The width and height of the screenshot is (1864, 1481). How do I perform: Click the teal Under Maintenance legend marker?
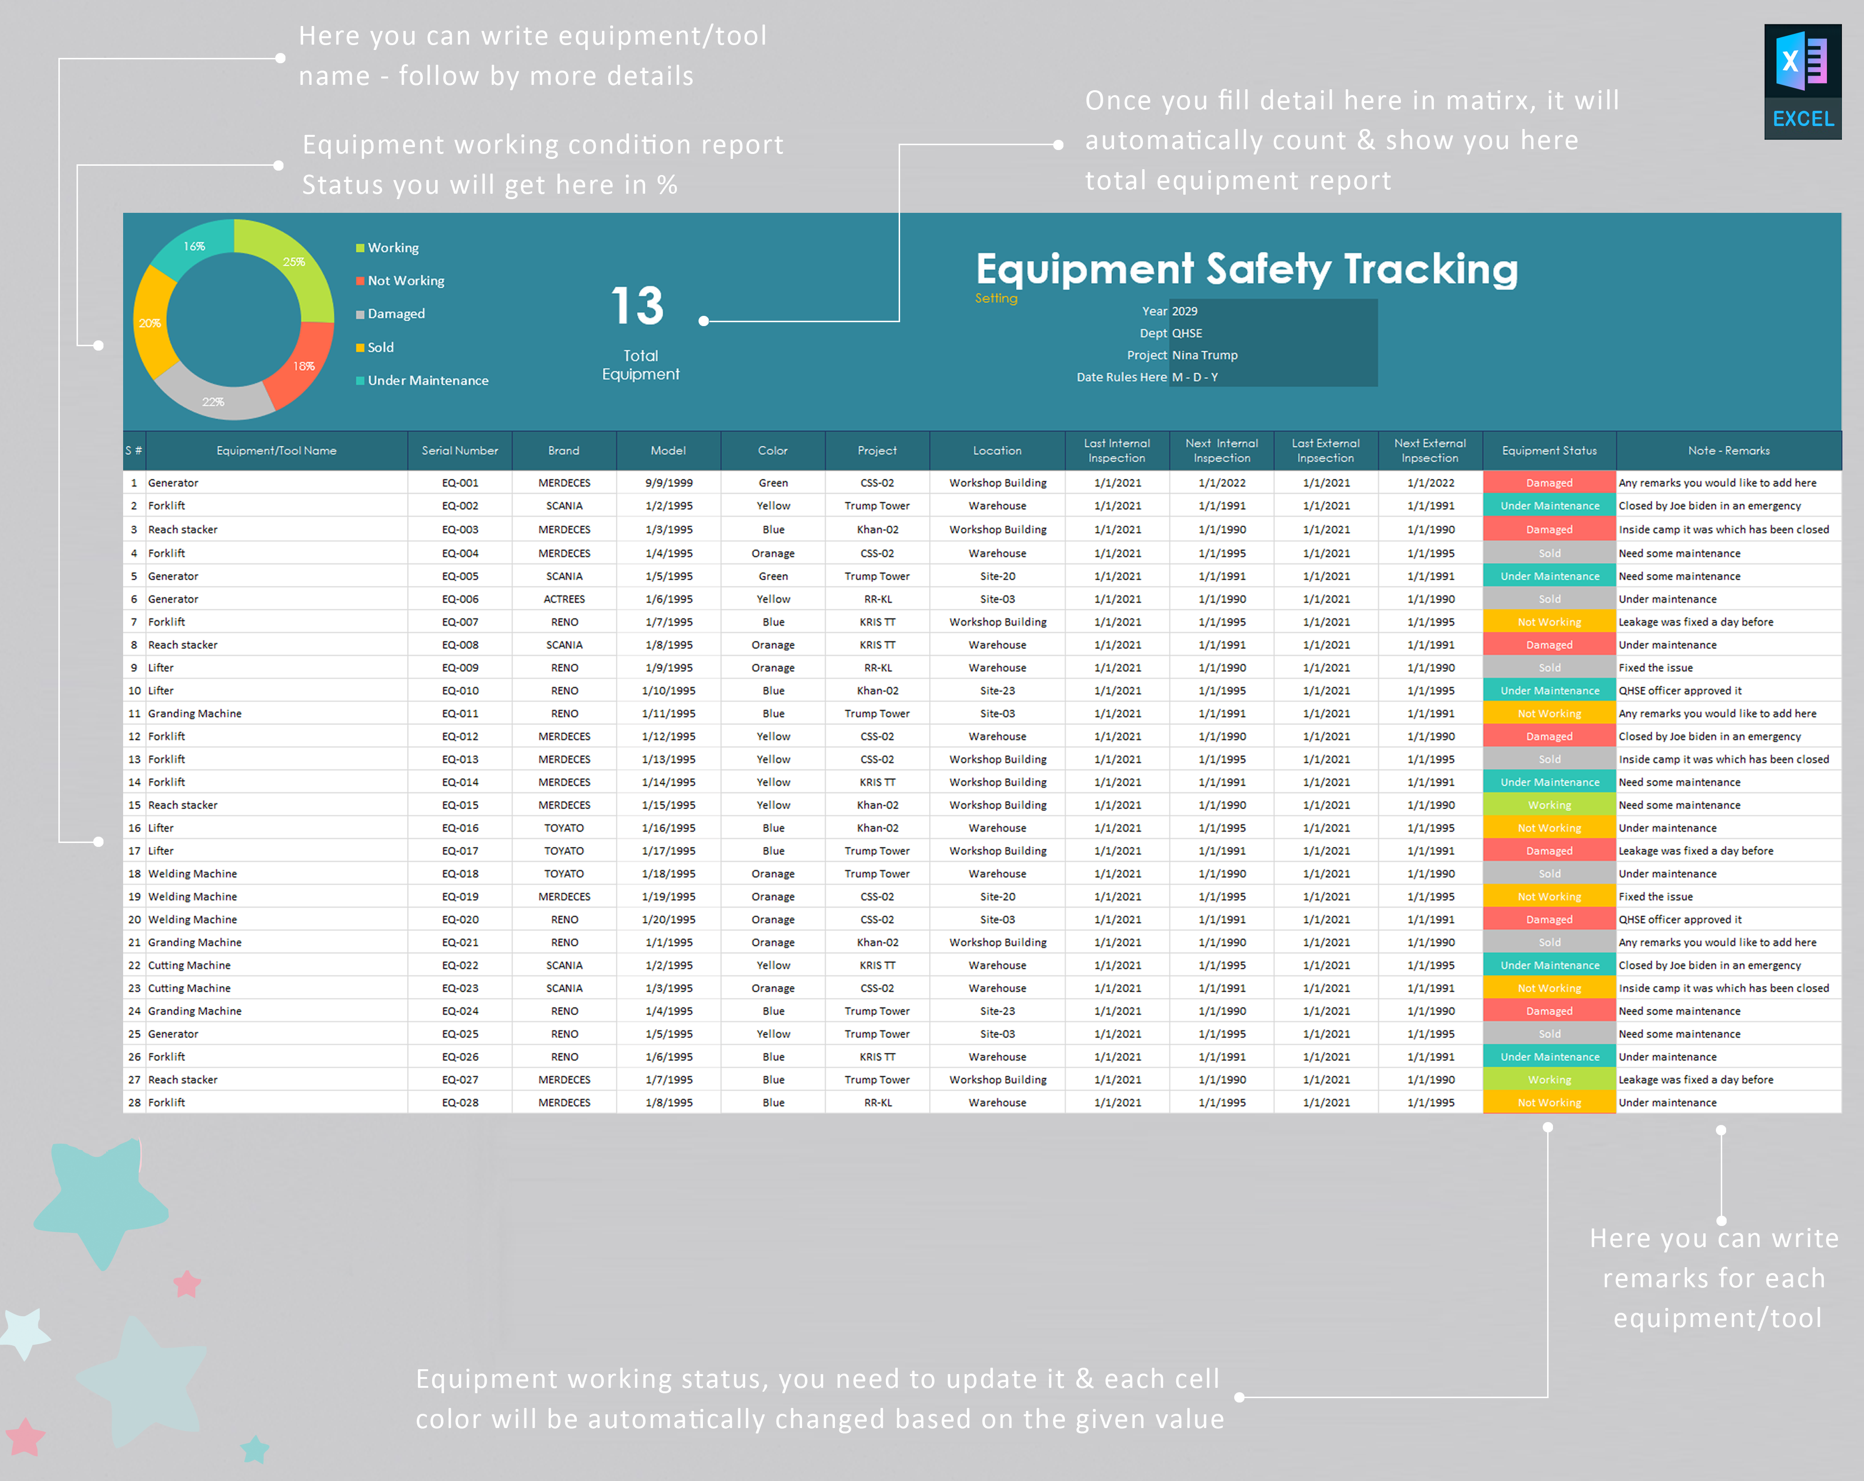pyautogui.click(x=360, y=381)
